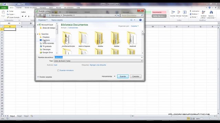
Task: Open the change view options dropdown arrow
Action: tap(134, 20)
